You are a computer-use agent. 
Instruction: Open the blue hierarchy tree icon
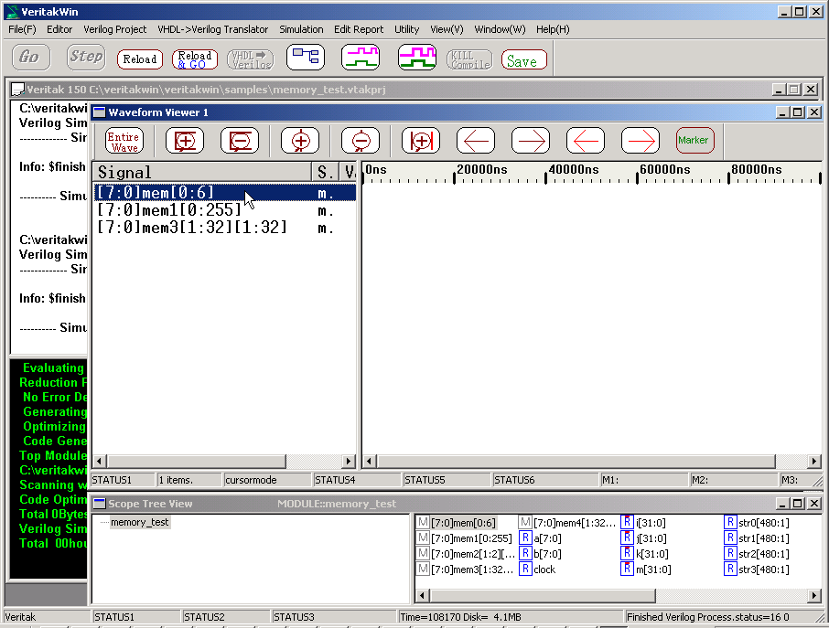[306, 57]
